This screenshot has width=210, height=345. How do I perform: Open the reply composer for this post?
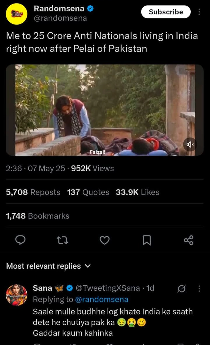[20, 240]
